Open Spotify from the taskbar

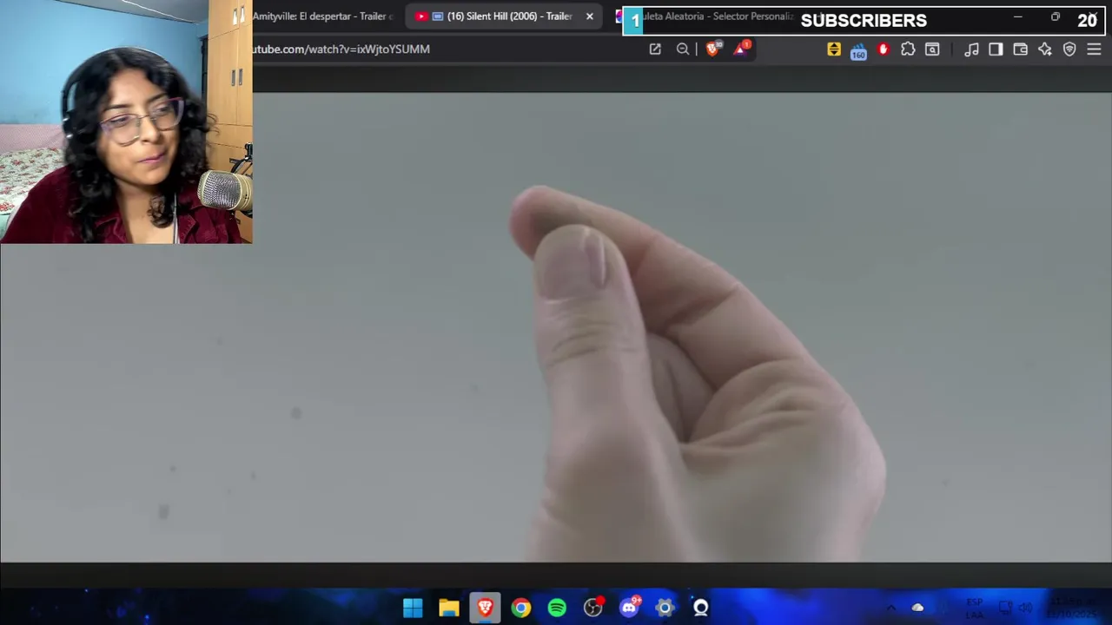pos(557,608)
